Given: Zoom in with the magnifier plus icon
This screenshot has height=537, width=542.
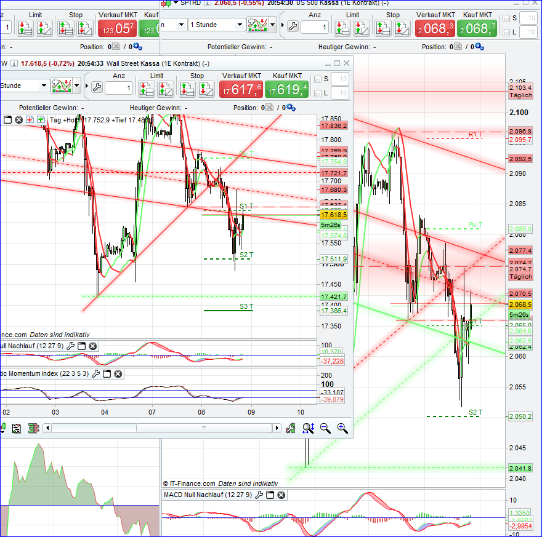Looking at the screenshot, I should 341,428.
